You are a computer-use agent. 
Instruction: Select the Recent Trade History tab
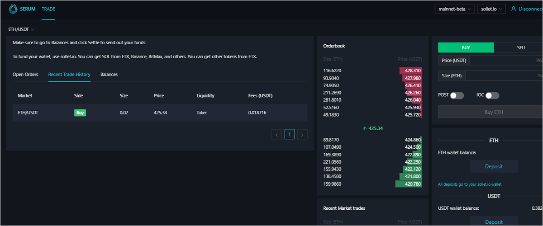69,74
